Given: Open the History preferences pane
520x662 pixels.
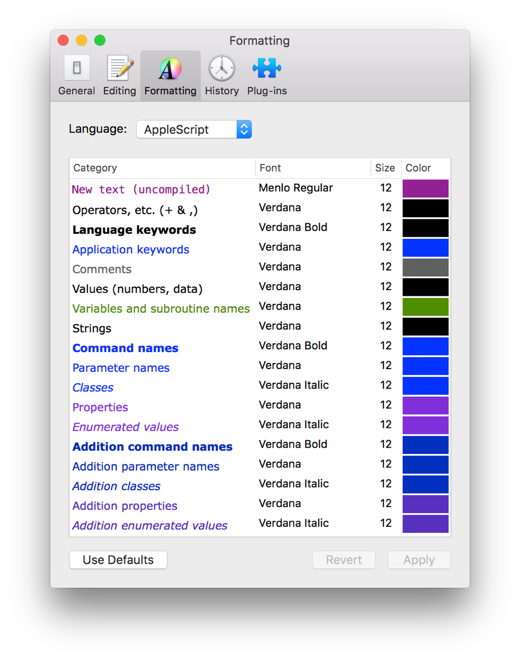Looking at the screenshot, I should pyautogui.click(x=222, y=74).
